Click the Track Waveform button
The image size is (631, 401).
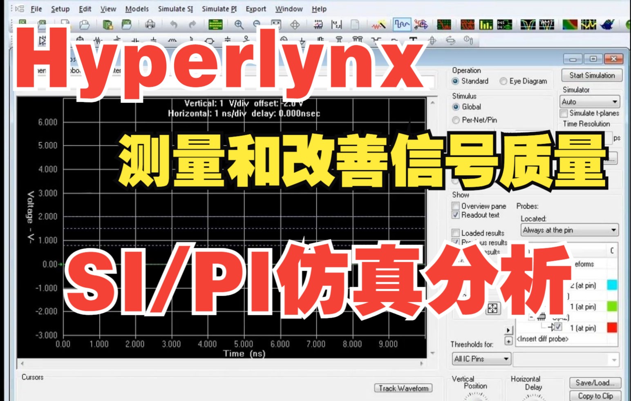pos(403,388)
